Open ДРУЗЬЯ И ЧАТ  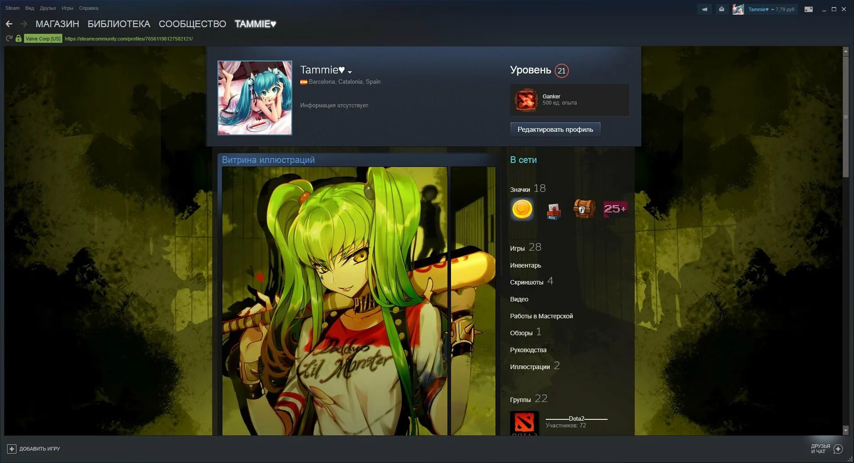pyautogui.click(x=820, y=449)
